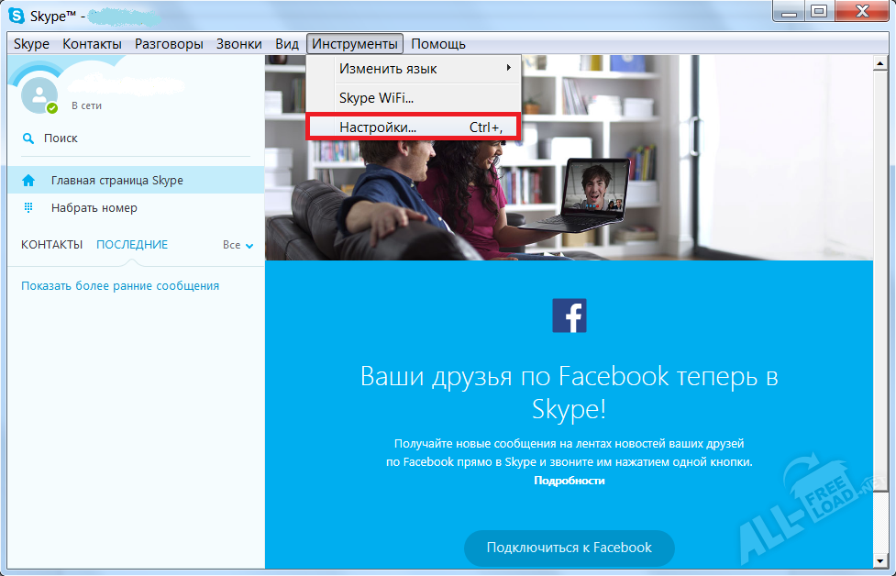Open the Разговоры menu
The width and height of the screenshot is (896, 576).
[x=169, y=44]
